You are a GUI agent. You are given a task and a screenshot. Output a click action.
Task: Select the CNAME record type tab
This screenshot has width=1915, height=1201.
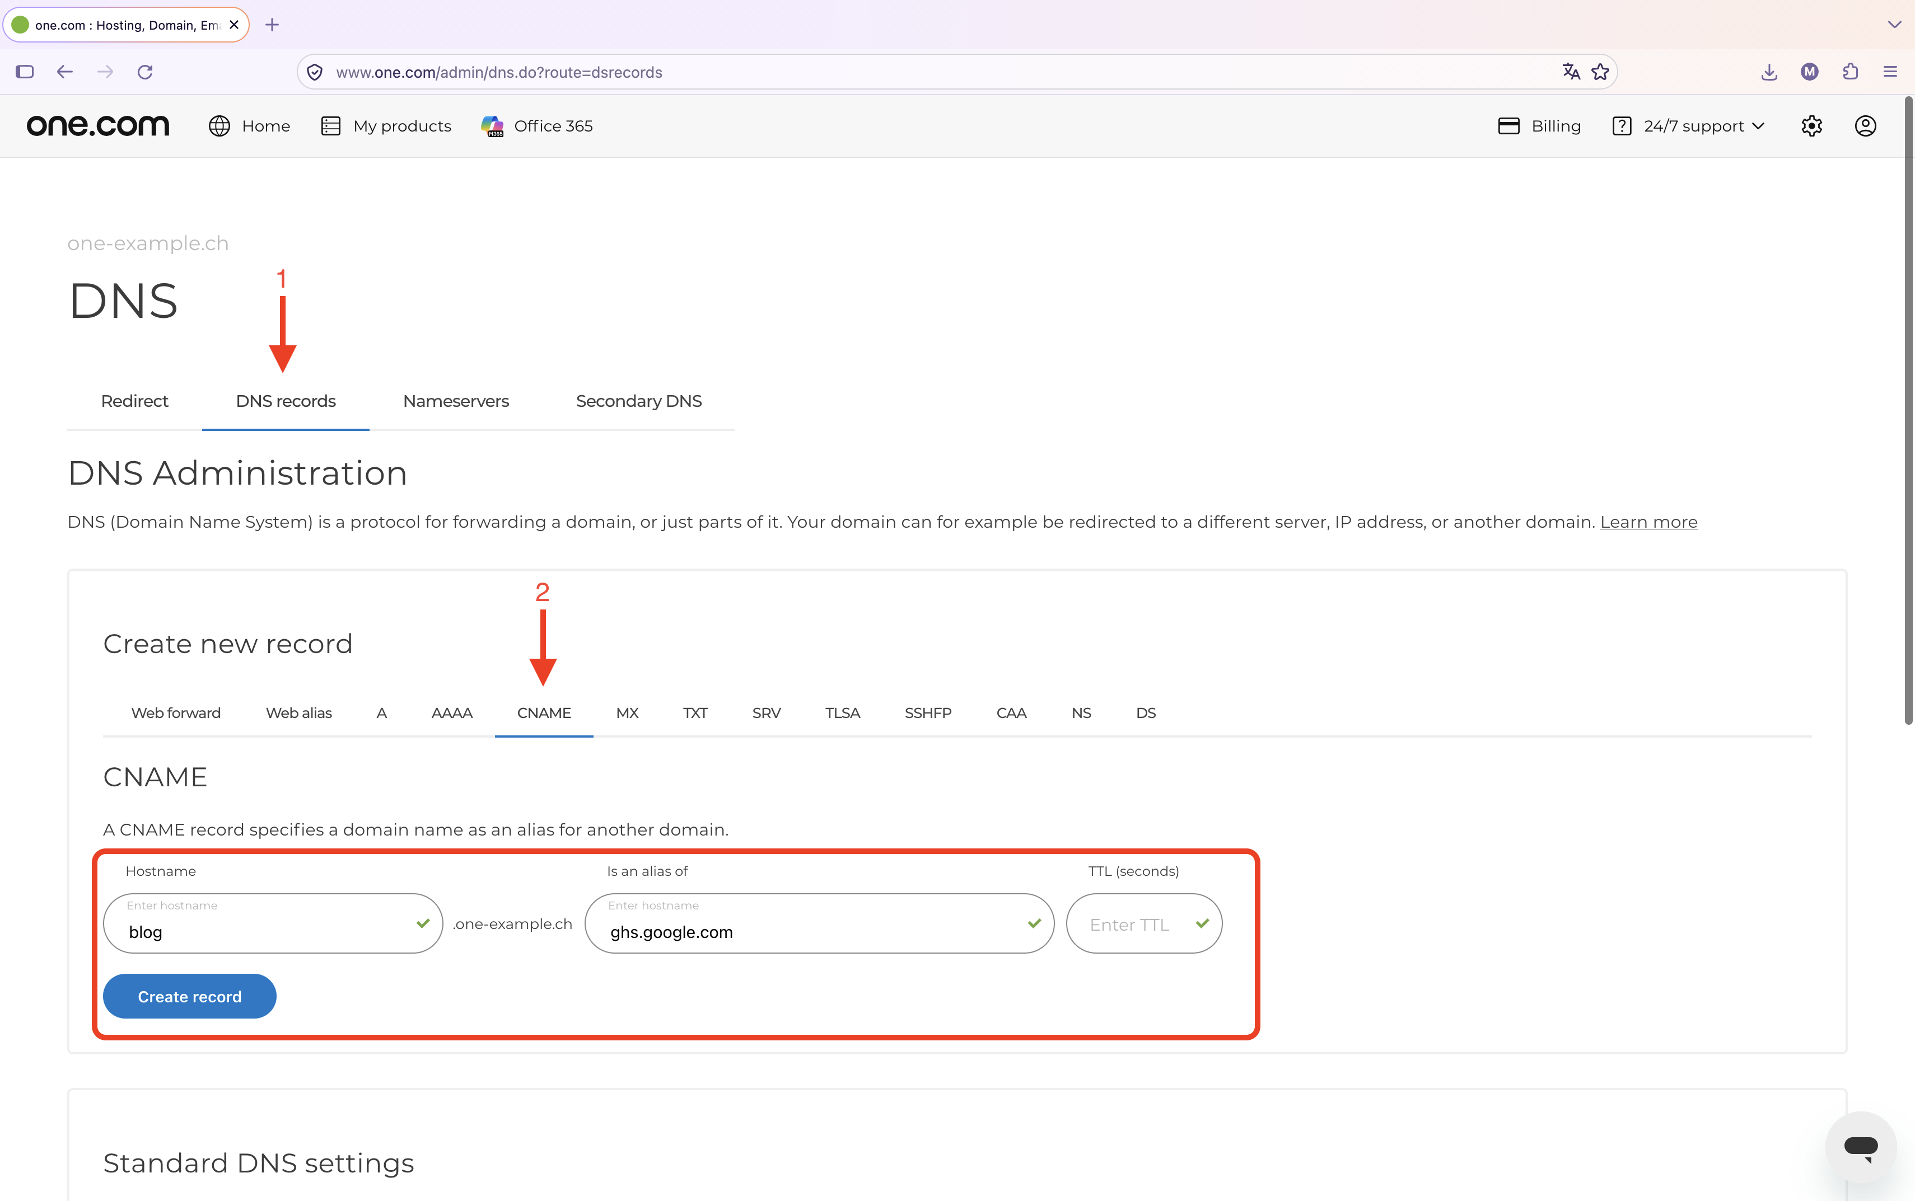pos(544,712)
